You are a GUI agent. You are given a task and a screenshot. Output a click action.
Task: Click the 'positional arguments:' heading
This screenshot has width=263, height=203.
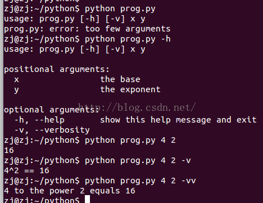(x=57, y=70)
